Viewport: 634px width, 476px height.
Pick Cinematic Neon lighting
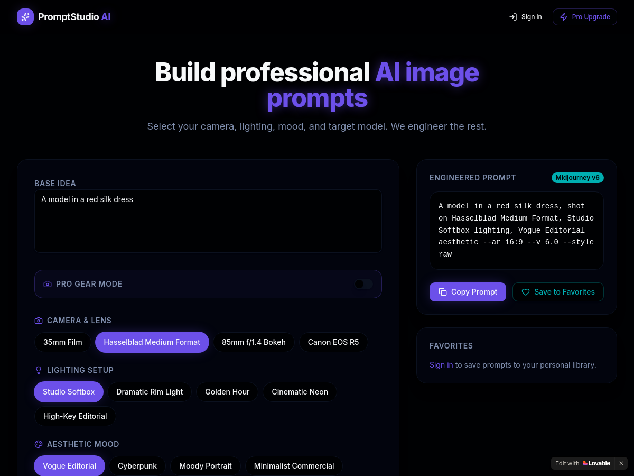300,392
